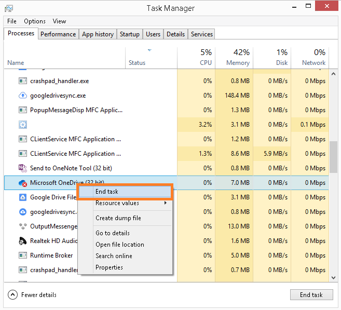Open the View menu
Viewport: 341px width, 310px height.
coord(59,21)
